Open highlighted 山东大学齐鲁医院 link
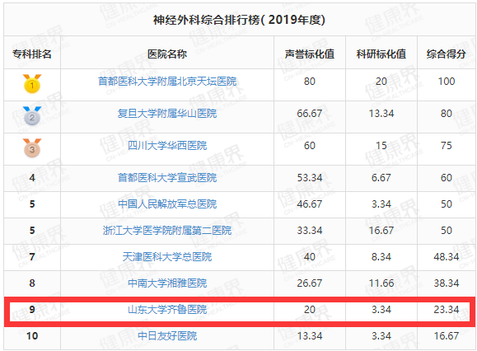 point(167,310)
